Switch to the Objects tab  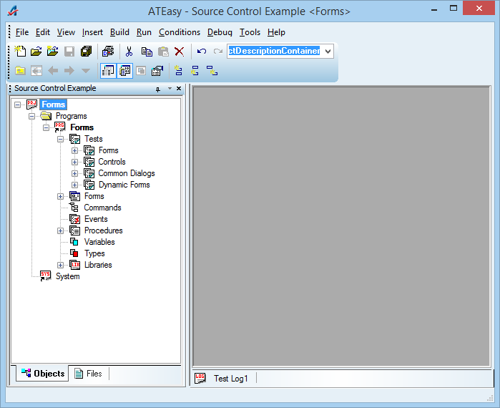tap(43, 373)
